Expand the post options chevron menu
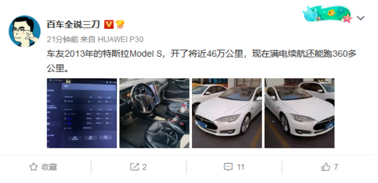Viewport: 378px width, 183px height. pyautogui.click(x=361, y=18)
